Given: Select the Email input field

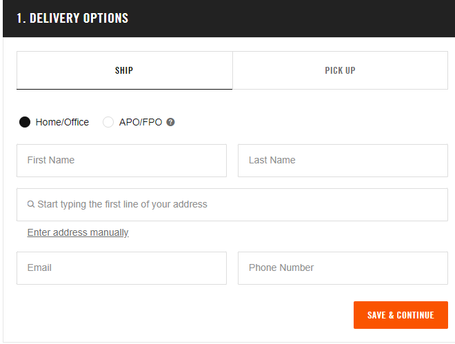Looking at the screenshot, I should pos(121,268).
